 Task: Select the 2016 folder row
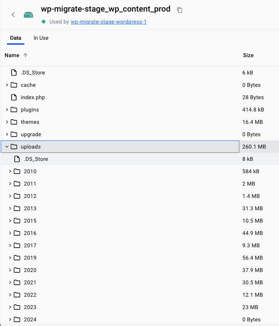click(x=116, y=233)
